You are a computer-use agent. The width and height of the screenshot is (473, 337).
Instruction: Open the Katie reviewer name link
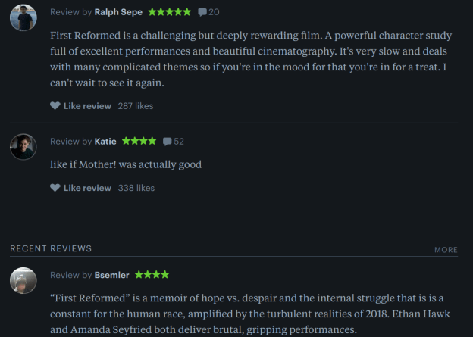[x=105, y=141]
